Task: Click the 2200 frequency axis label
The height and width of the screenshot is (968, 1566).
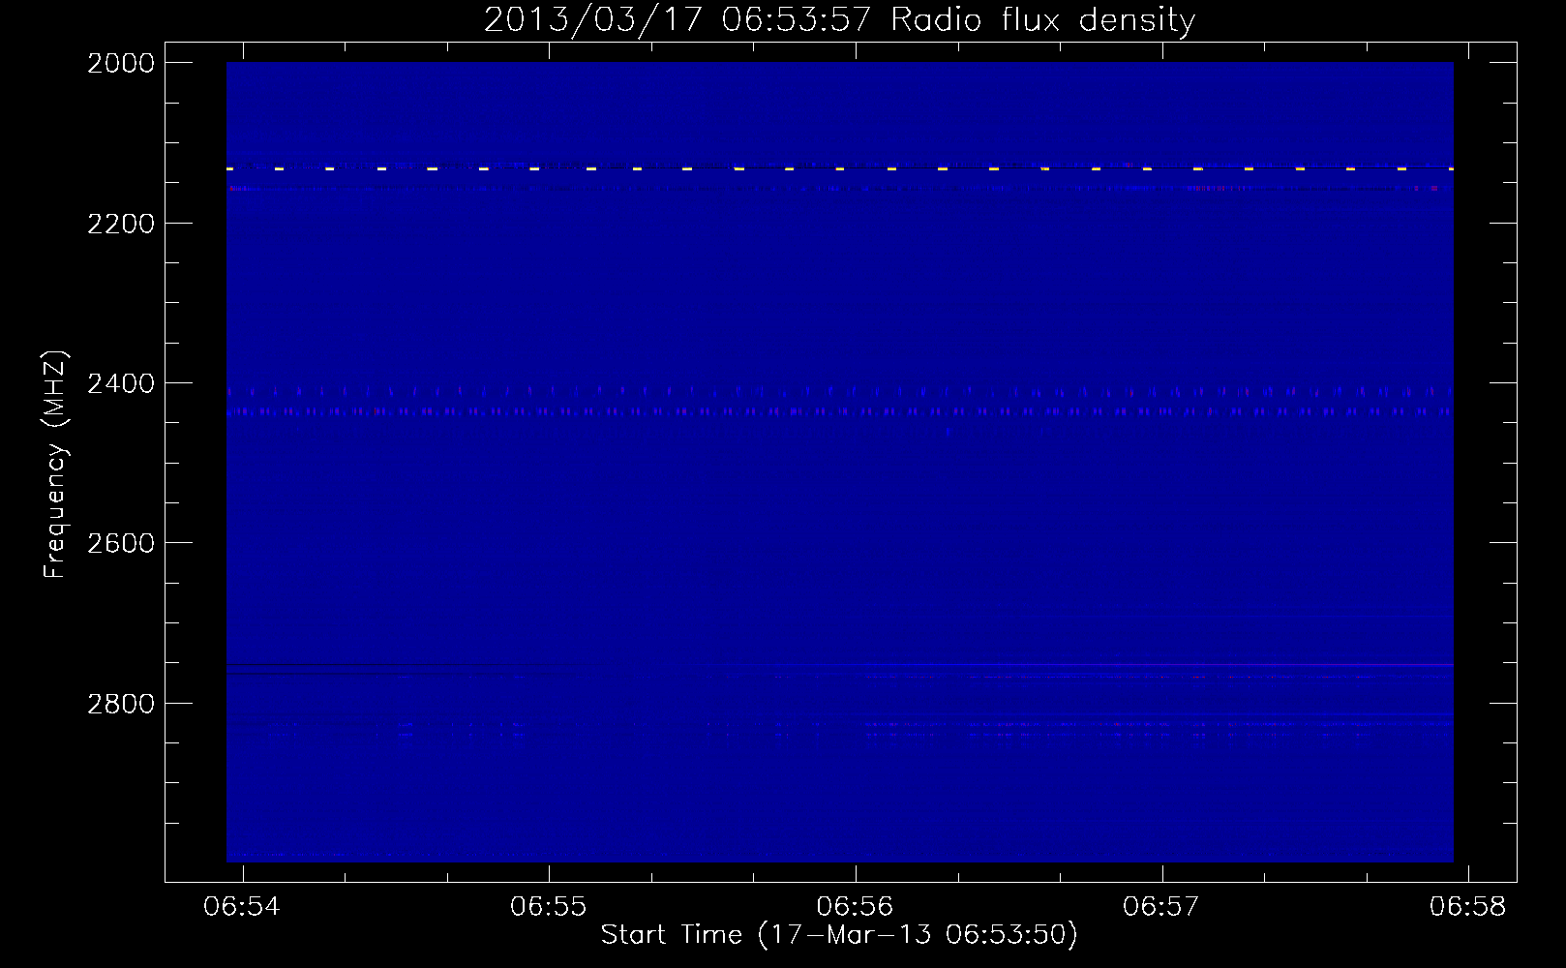Action: [121, 224]
